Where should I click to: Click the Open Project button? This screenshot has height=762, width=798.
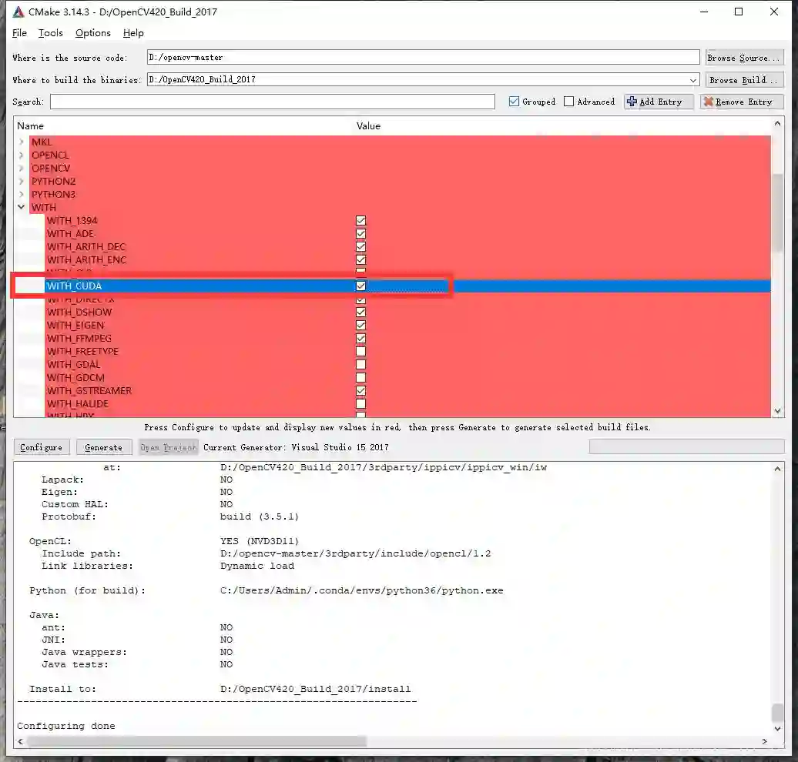[168, 447]
